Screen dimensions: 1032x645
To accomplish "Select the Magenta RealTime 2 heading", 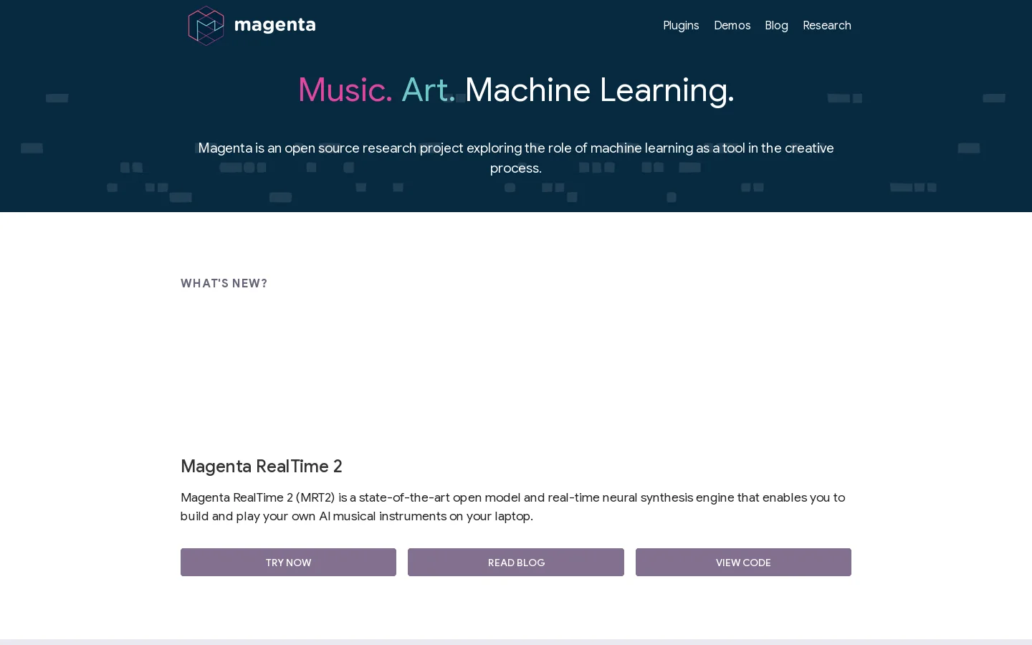I will 262,467.
